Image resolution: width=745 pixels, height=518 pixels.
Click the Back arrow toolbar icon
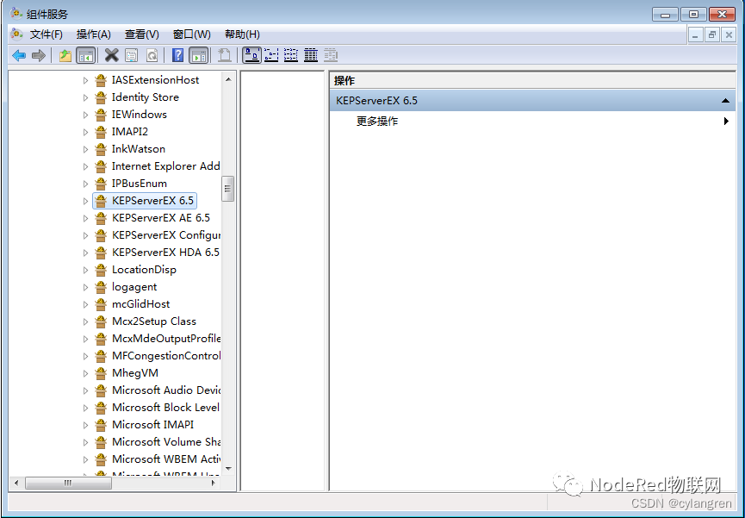19,56
